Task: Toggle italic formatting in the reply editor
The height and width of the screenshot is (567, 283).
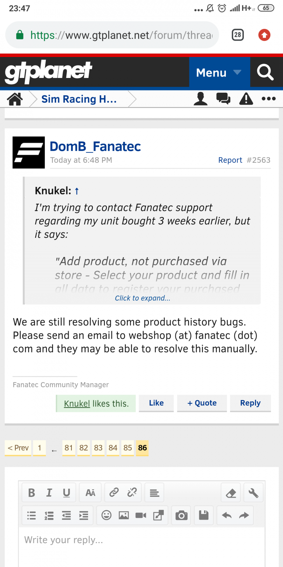Action: click(x=49, y=493)
